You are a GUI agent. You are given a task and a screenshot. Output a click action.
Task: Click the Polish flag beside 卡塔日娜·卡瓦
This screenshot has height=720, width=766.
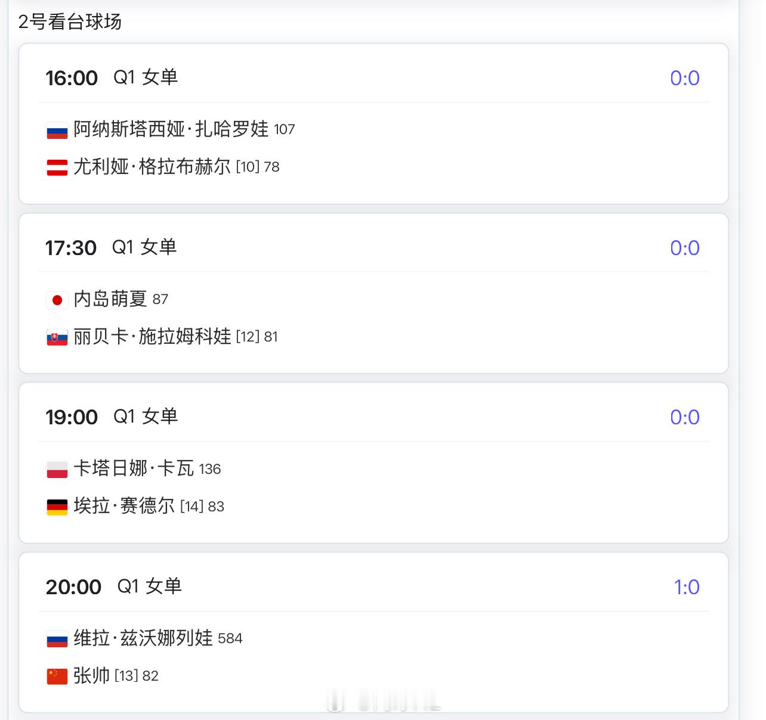pyautogui.click(x=57, y=470)
